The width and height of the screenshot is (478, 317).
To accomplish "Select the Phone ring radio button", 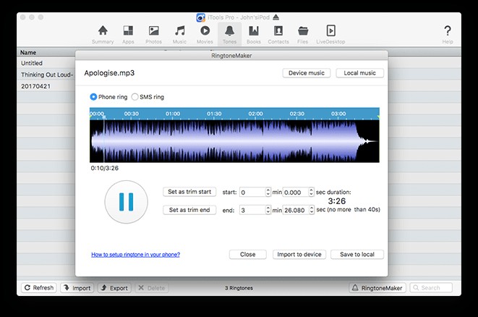I will point(94,97).
